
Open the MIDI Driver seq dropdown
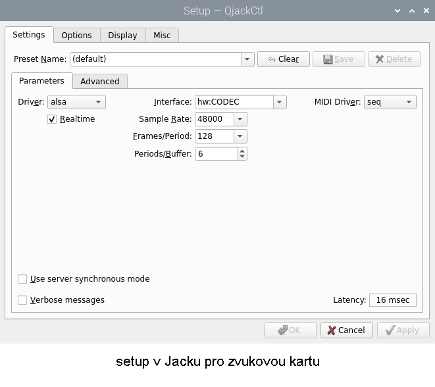(x=390, y=102)
